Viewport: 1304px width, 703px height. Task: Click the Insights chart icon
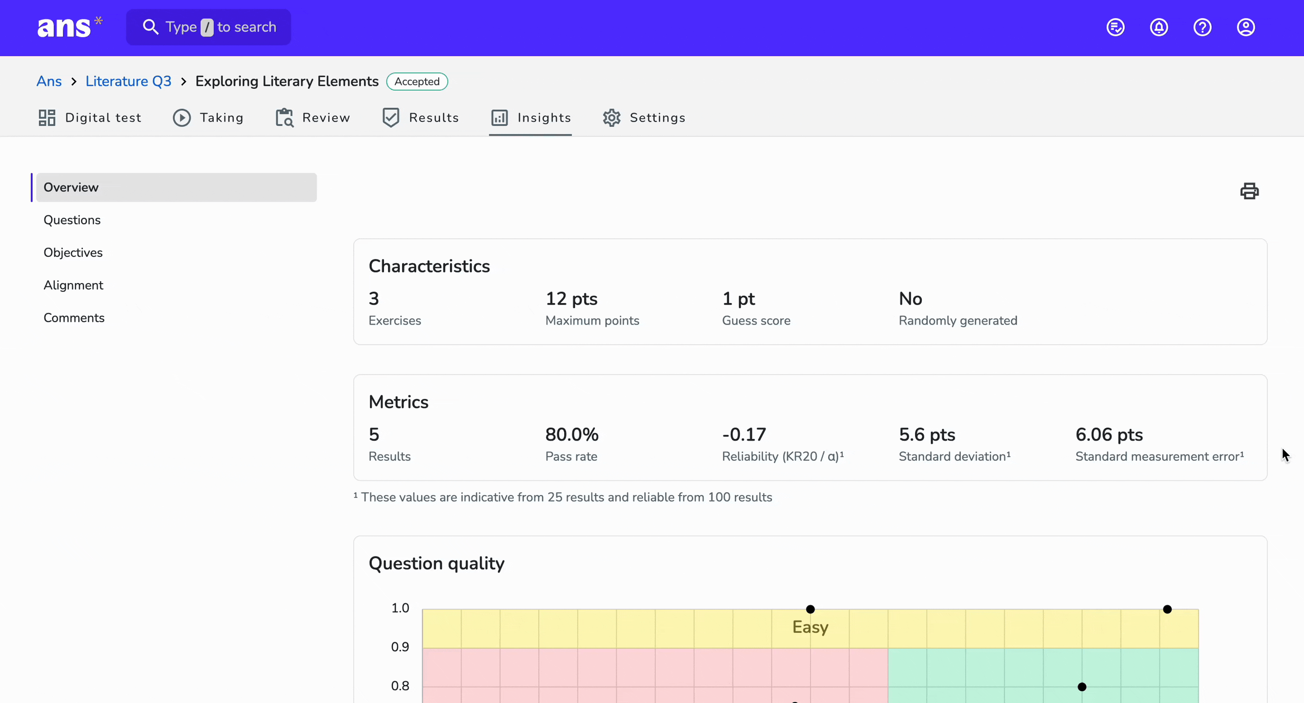(500, 118)
